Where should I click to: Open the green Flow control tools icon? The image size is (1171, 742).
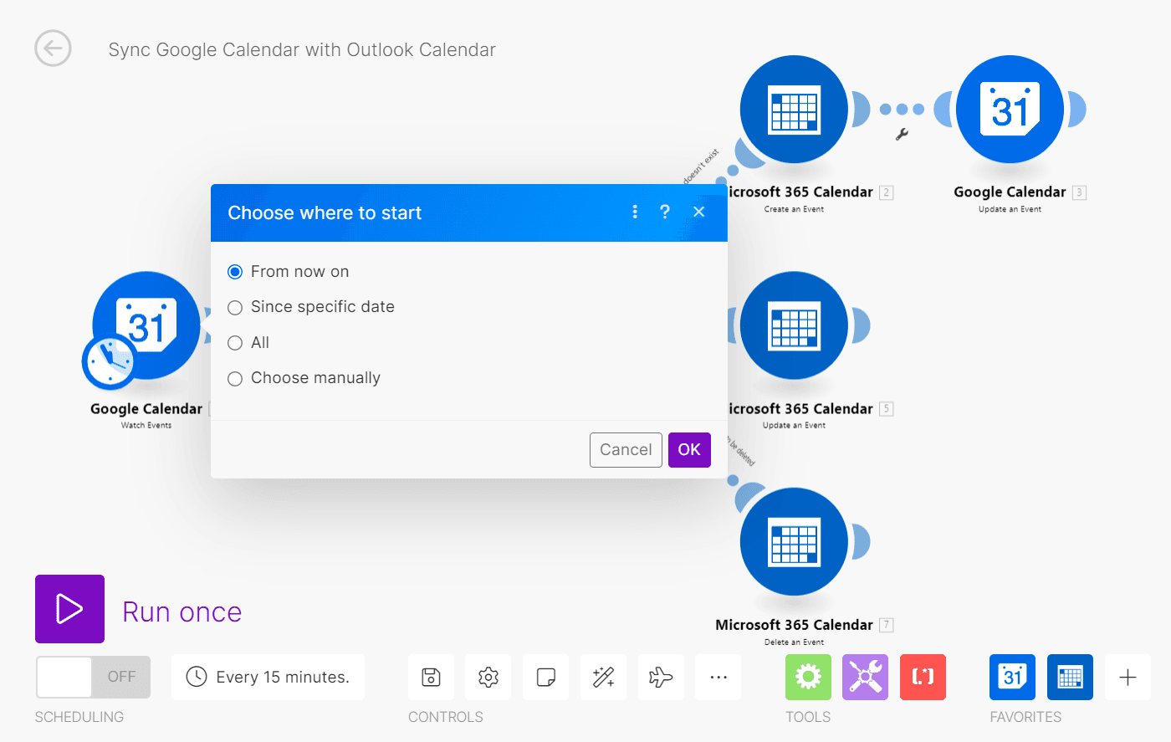808,677
